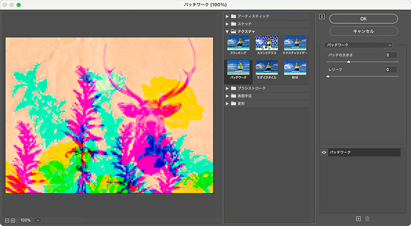Click the zoom in plus button
This screenshot has width=411, height=226.
[x=12, y=220]
